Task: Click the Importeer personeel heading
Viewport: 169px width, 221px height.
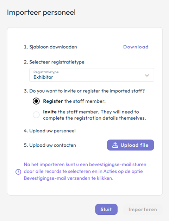Action: click(x=41, y=12)
